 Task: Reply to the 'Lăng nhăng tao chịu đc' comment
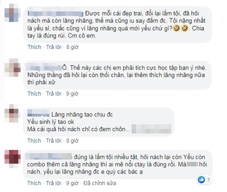pos(54,140)
